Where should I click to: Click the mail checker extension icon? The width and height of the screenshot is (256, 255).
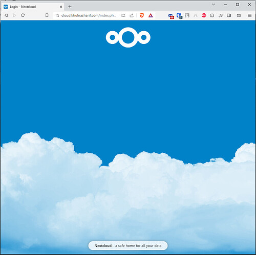pos(171,16)
